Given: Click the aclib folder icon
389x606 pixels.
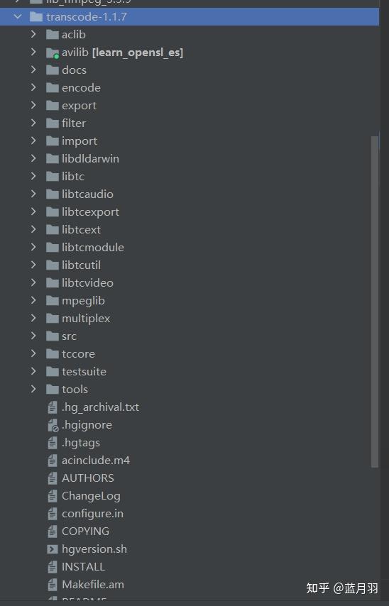Looking at the screenshot, I should [x=53, y=35].
